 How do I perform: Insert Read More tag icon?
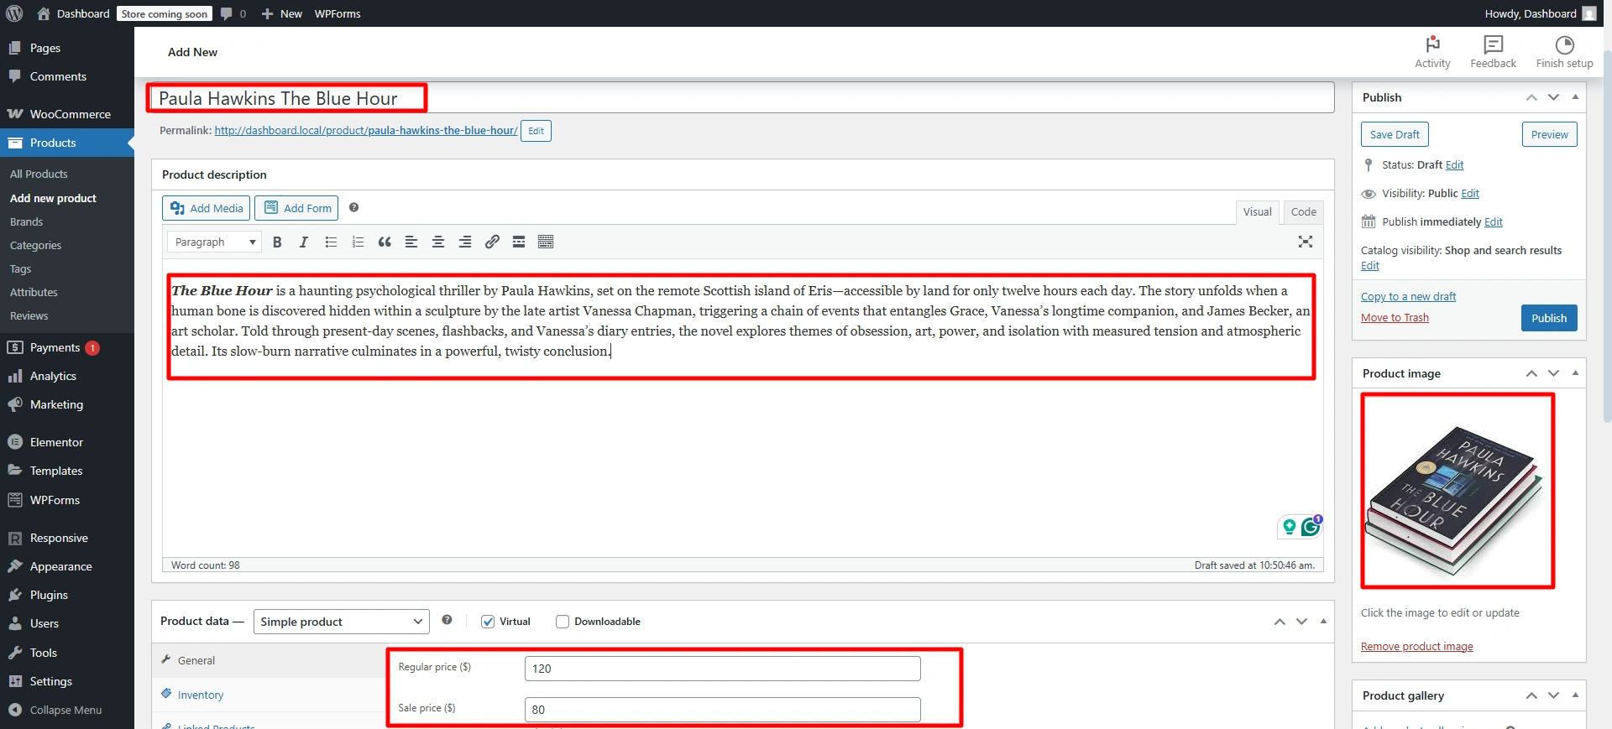[519, 242]
